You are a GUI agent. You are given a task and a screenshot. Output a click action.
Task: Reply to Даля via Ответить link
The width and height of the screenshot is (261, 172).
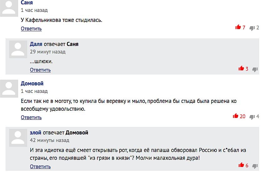click(x=40, y=70)
